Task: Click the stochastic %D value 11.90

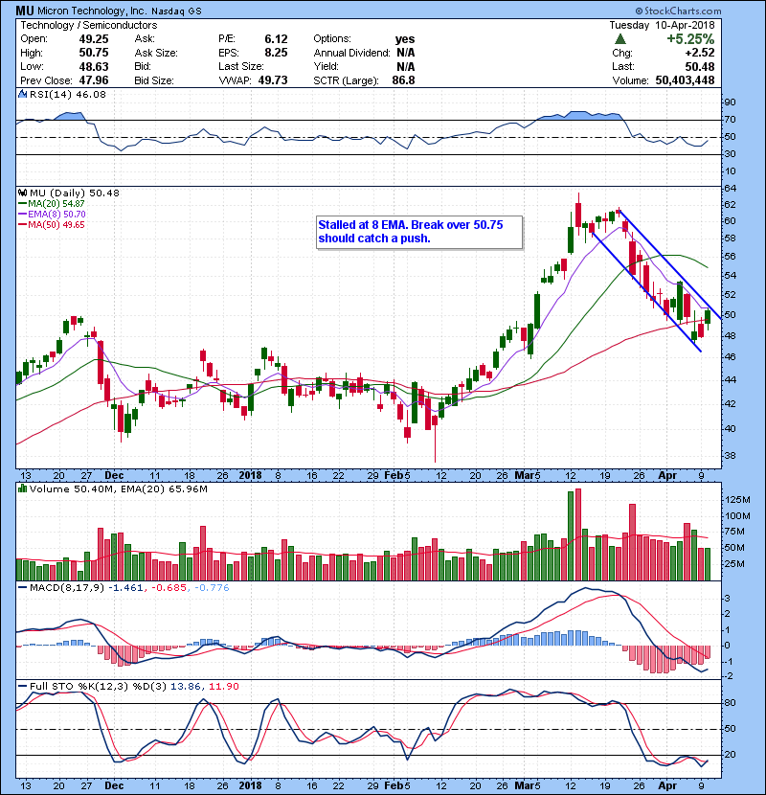Action: click(x=223, y=686)
